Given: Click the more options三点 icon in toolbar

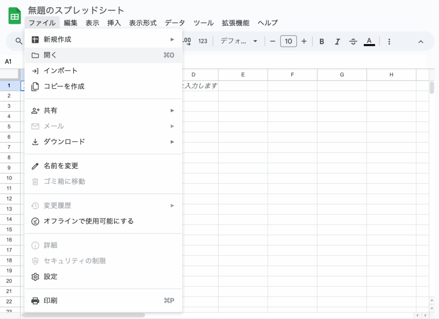Looking at the screenshot, I should (x=389, y=41).
